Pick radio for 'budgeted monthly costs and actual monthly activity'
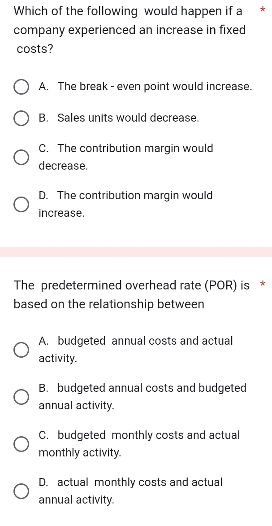The height and width of the screenshot is (526, 272). (21, 444)
